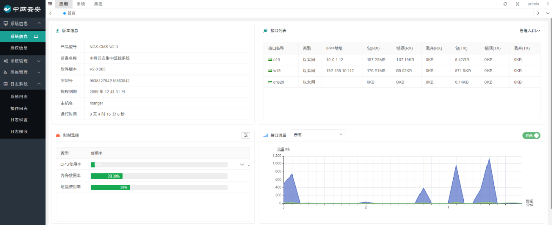Open the 管理入口>> link
553x226 pixels.
coord(529,31)
